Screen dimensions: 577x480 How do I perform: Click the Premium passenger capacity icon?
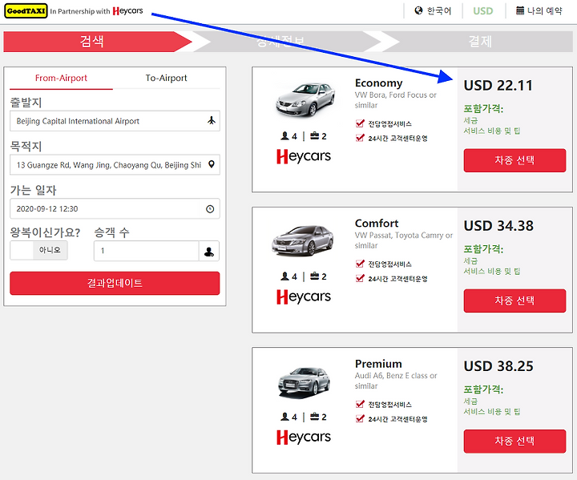coord(284,417)
